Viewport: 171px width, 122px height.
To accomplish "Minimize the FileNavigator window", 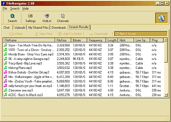I will click(x=157, y=3).
